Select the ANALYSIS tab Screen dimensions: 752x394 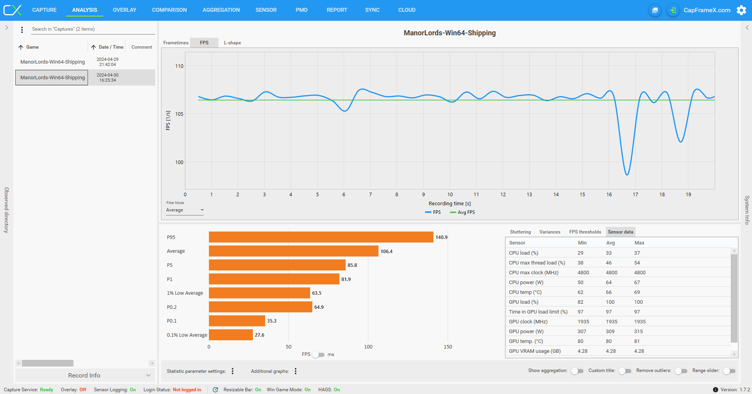pyautogui.click(x=84, y=10)
